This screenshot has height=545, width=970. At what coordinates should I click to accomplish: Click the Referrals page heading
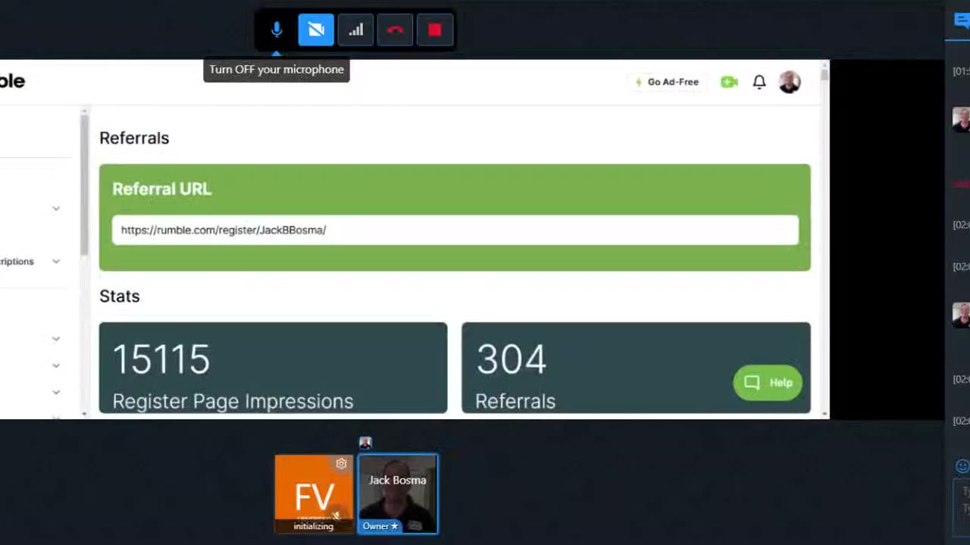[134, 138]
